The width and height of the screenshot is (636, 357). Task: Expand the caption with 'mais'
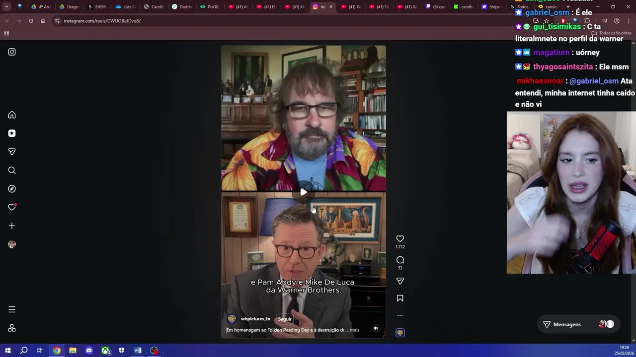(354, 330)
